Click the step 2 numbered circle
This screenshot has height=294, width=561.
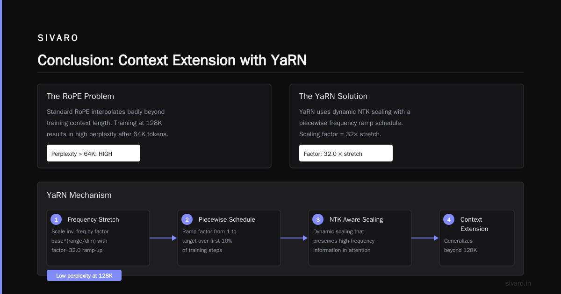(187, 219)
